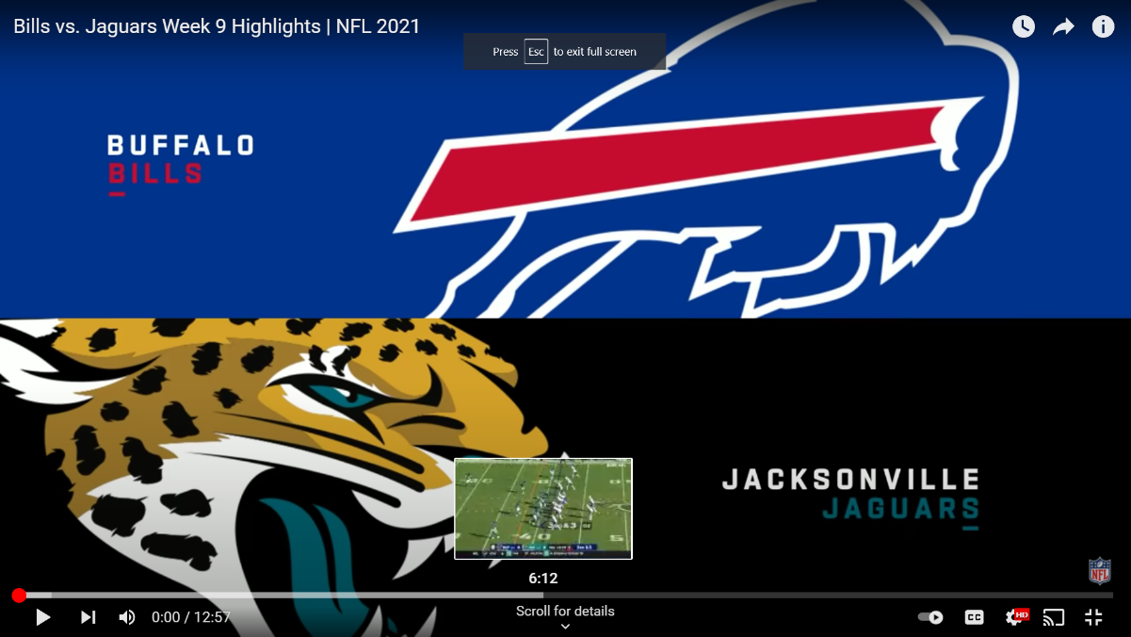
Task: Show video info card
Action: (x=1103, y=26)
